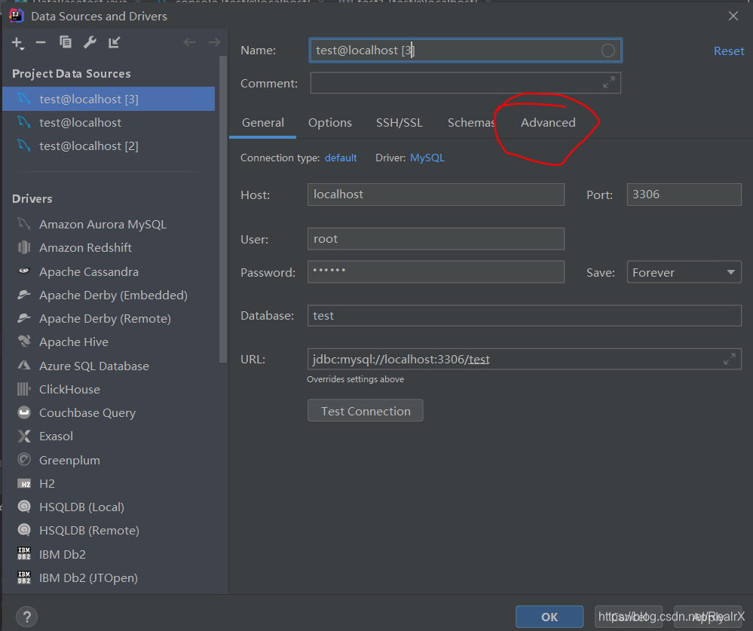This screenshot has height=631, width=753.
Task: Open the MySQL driver link
Action: click(x=427, y=158)
